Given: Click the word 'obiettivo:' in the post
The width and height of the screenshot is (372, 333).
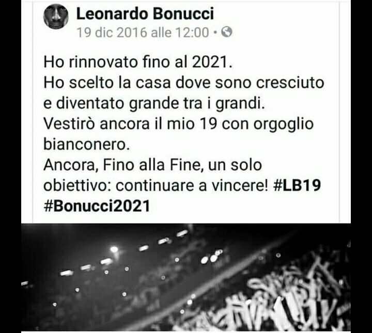Looking at the screenshot, I should [x=78, y=185].
